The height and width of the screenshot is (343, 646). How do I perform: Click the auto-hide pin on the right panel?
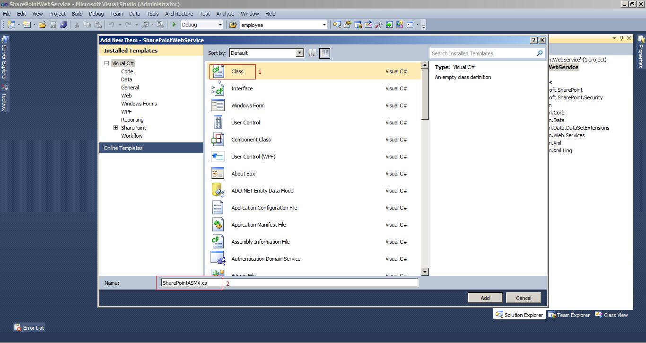point(620,38)
